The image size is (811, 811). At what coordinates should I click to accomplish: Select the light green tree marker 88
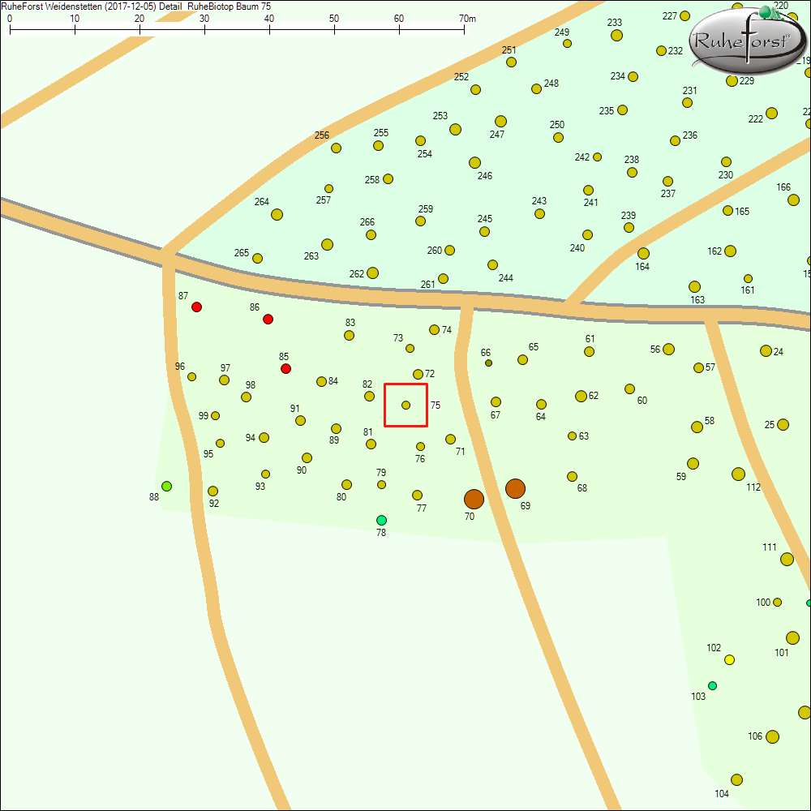166,486
